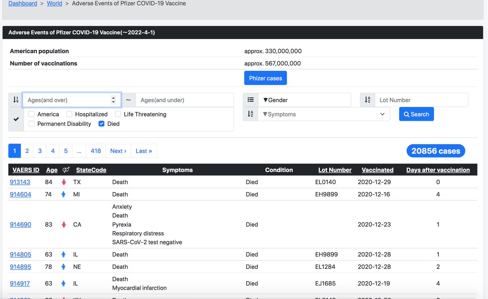
Task: Click the male icon in row 914917
Action: tap(63, 284)
